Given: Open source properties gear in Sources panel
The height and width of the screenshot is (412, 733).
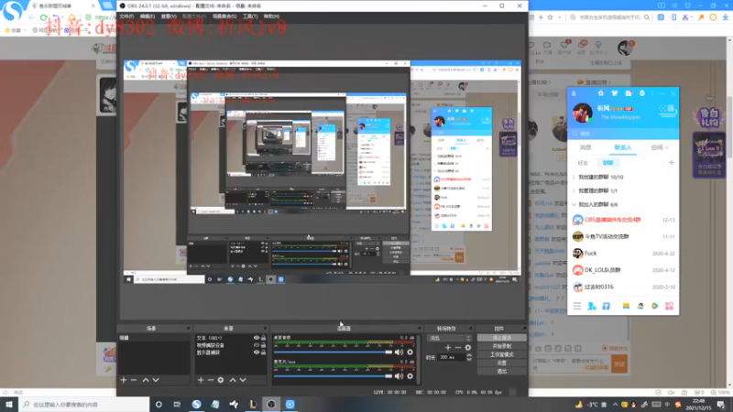Looking at the screenshot, I should (x=221, y=380).
